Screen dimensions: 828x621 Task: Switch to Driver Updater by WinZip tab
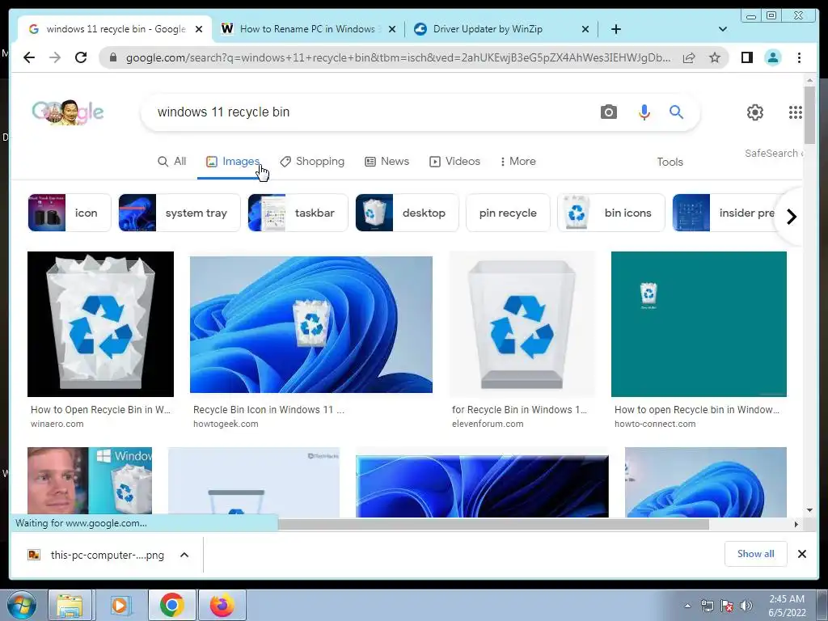click(501, 29)
